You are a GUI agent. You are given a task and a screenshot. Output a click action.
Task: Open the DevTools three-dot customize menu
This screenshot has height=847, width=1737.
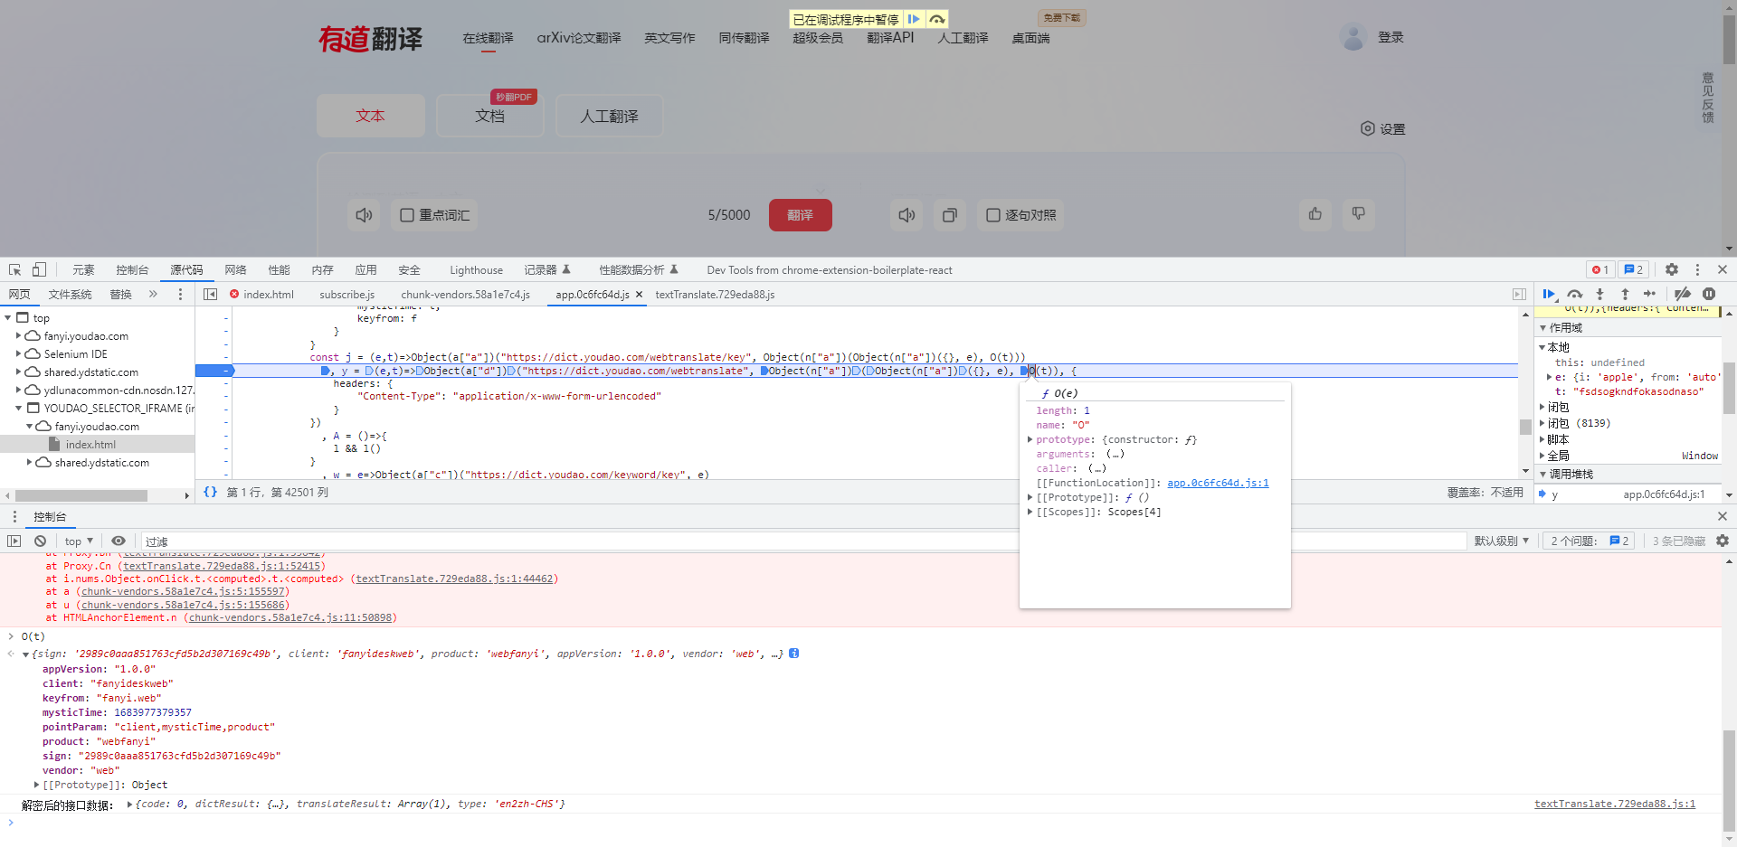(1697, 269)
